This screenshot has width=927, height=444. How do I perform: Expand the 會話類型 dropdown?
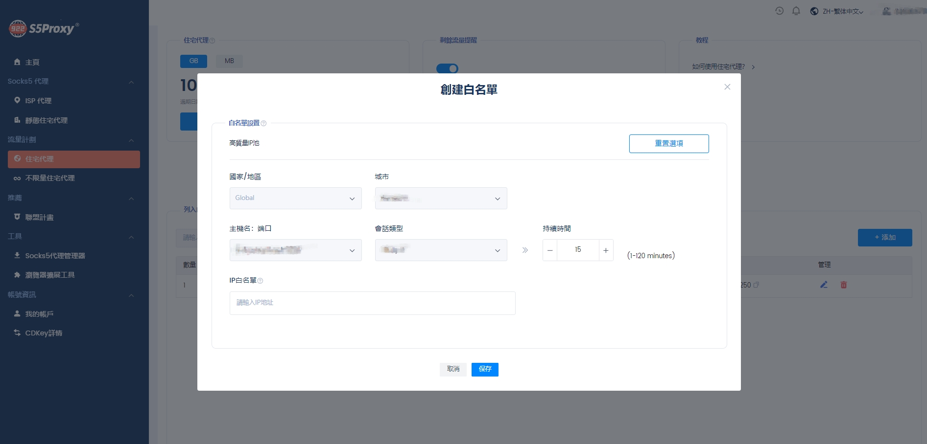tap(441, 250)
